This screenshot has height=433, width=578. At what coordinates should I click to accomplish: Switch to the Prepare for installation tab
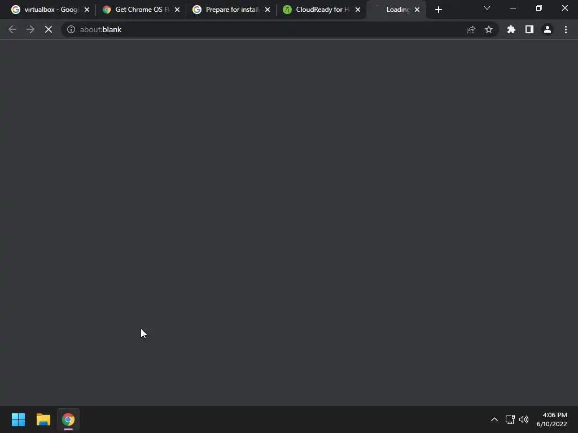point(232,10)
